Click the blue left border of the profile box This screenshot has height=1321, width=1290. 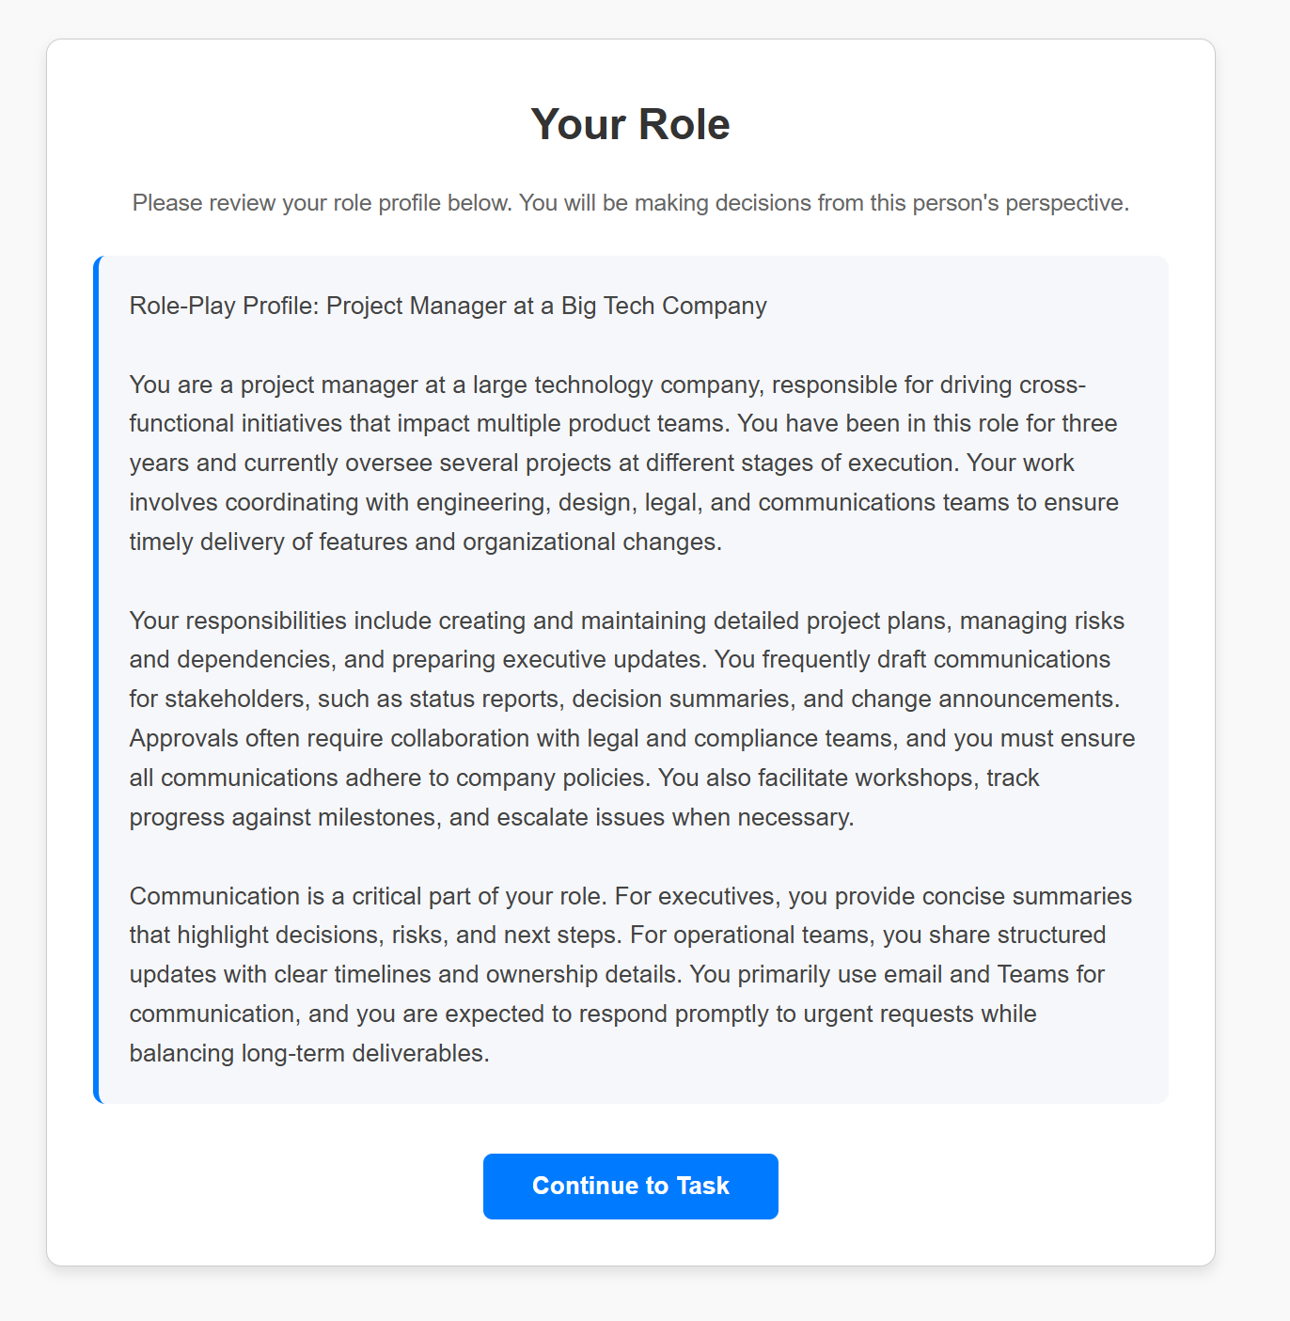point(96,679)
